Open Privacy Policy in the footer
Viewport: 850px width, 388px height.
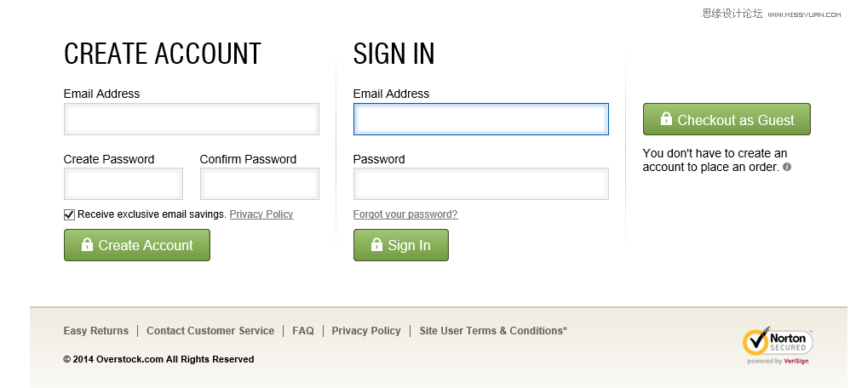(366, 331)
